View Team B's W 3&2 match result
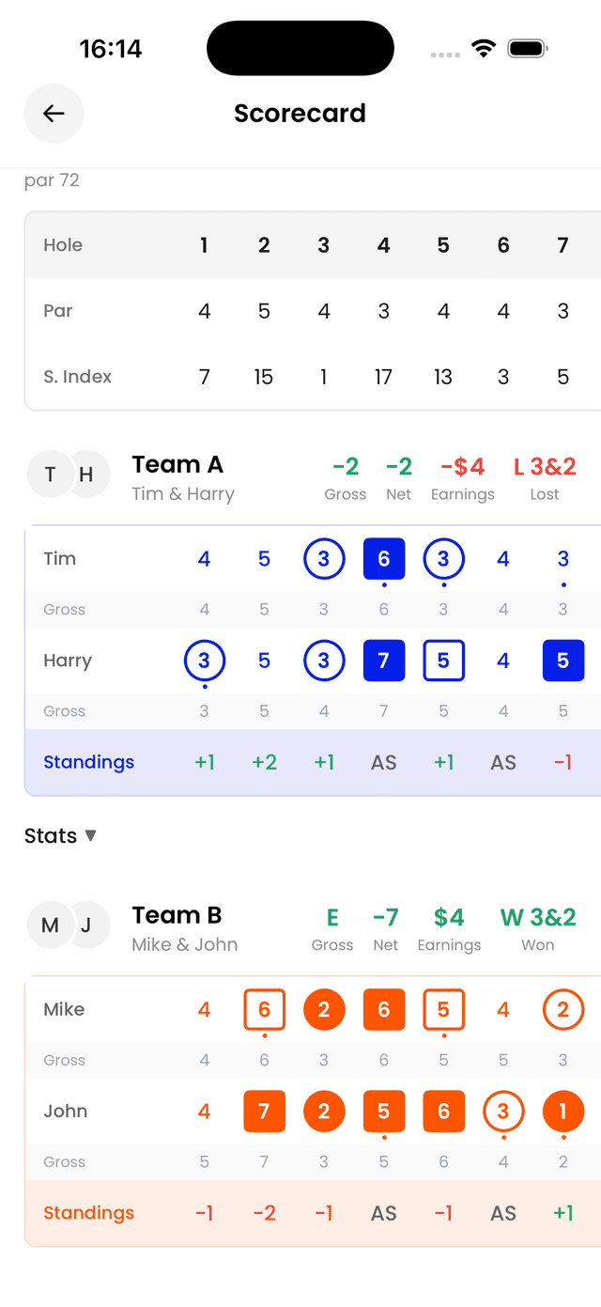601x1307 pixels. point(537,926)
